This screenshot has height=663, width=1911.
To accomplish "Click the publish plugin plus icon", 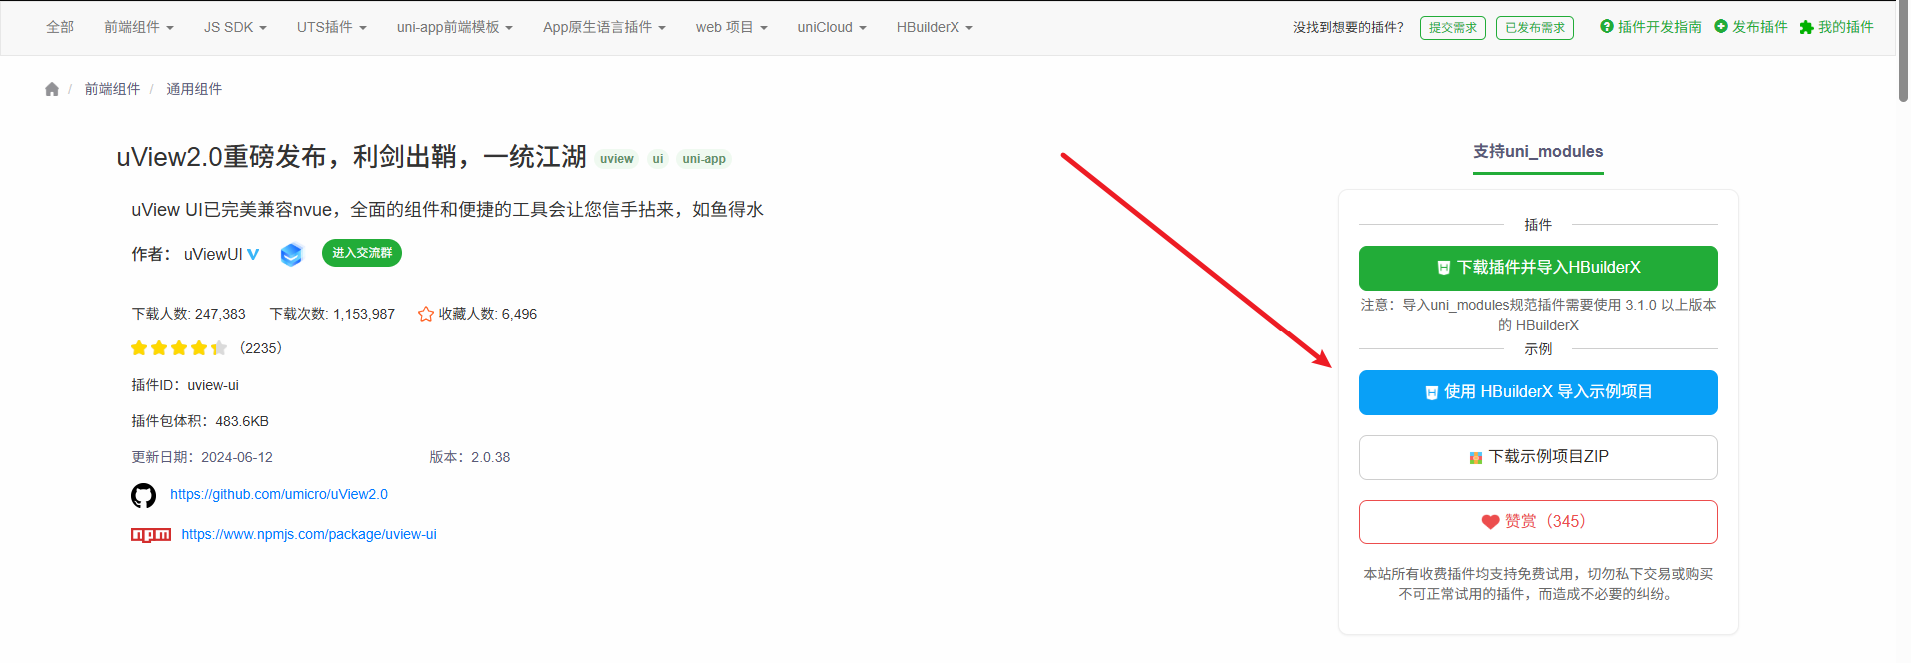I will [1721, 27].
